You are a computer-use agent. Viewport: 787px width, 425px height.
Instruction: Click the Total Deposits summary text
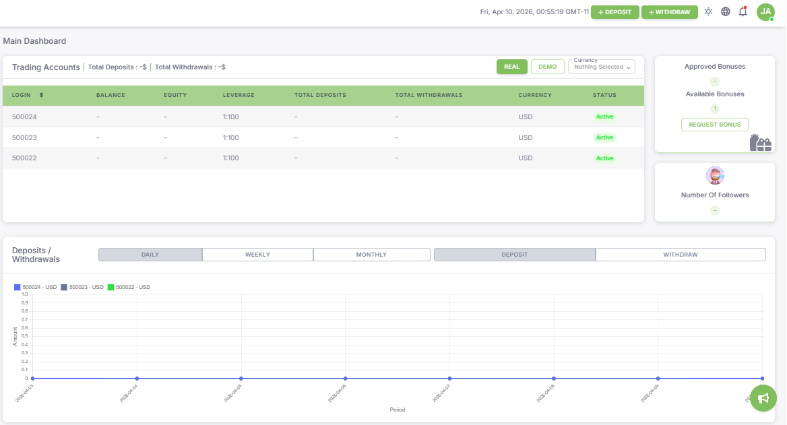[x=117, y=67]
